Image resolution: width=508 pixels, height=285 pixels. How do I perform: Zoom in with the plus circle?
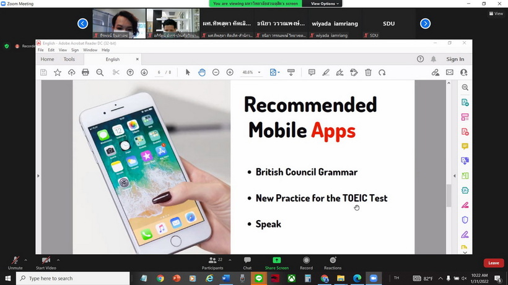pos(230,72)
